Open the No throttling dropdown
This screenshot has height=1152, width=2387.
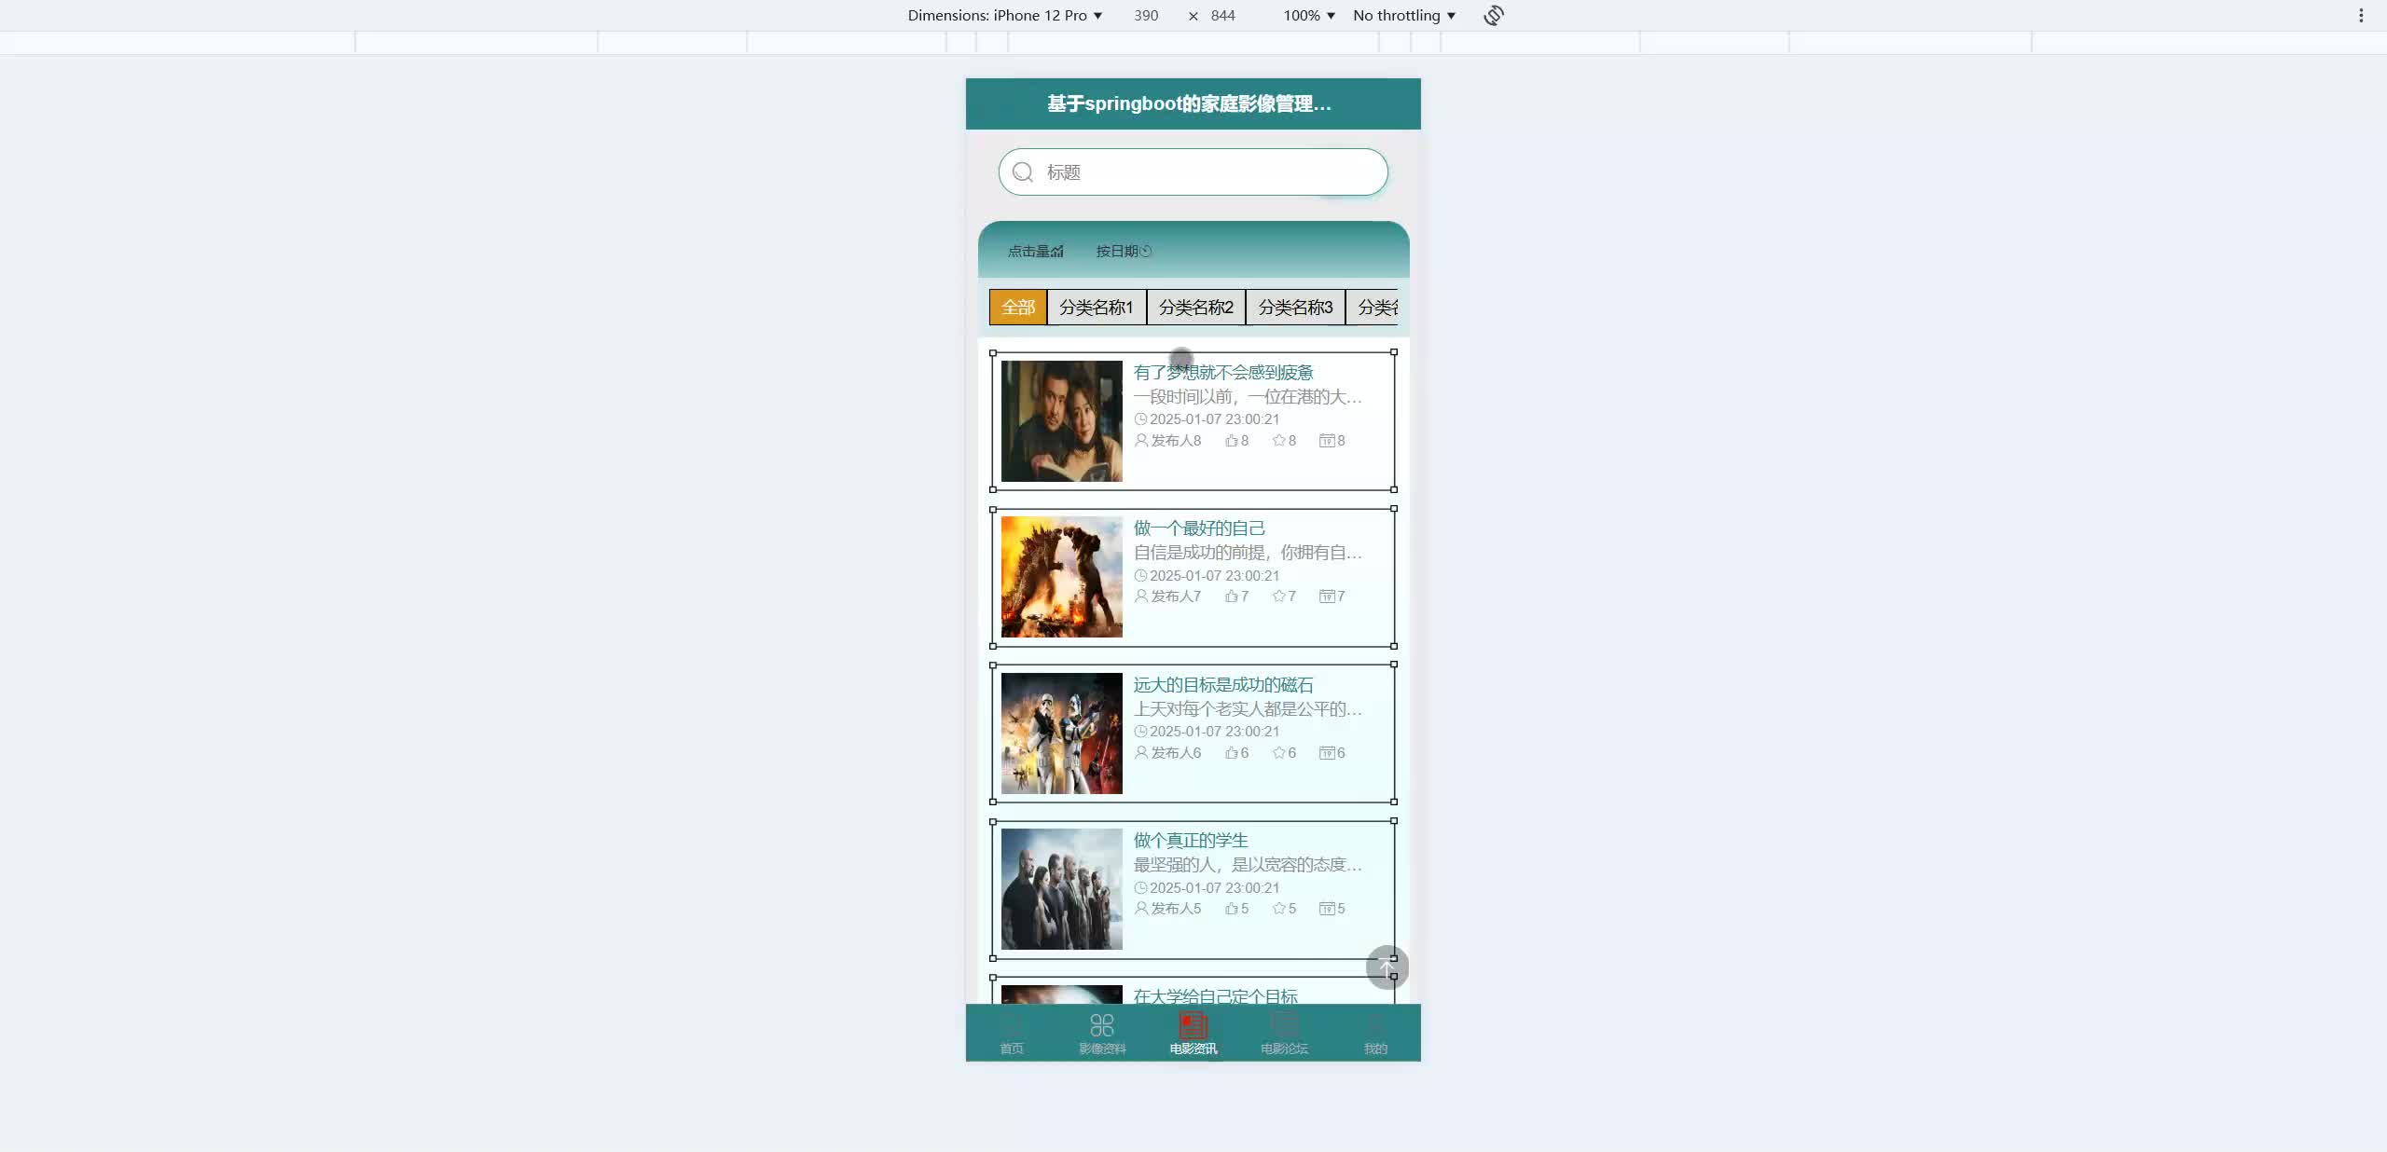tap(1403, 16)
